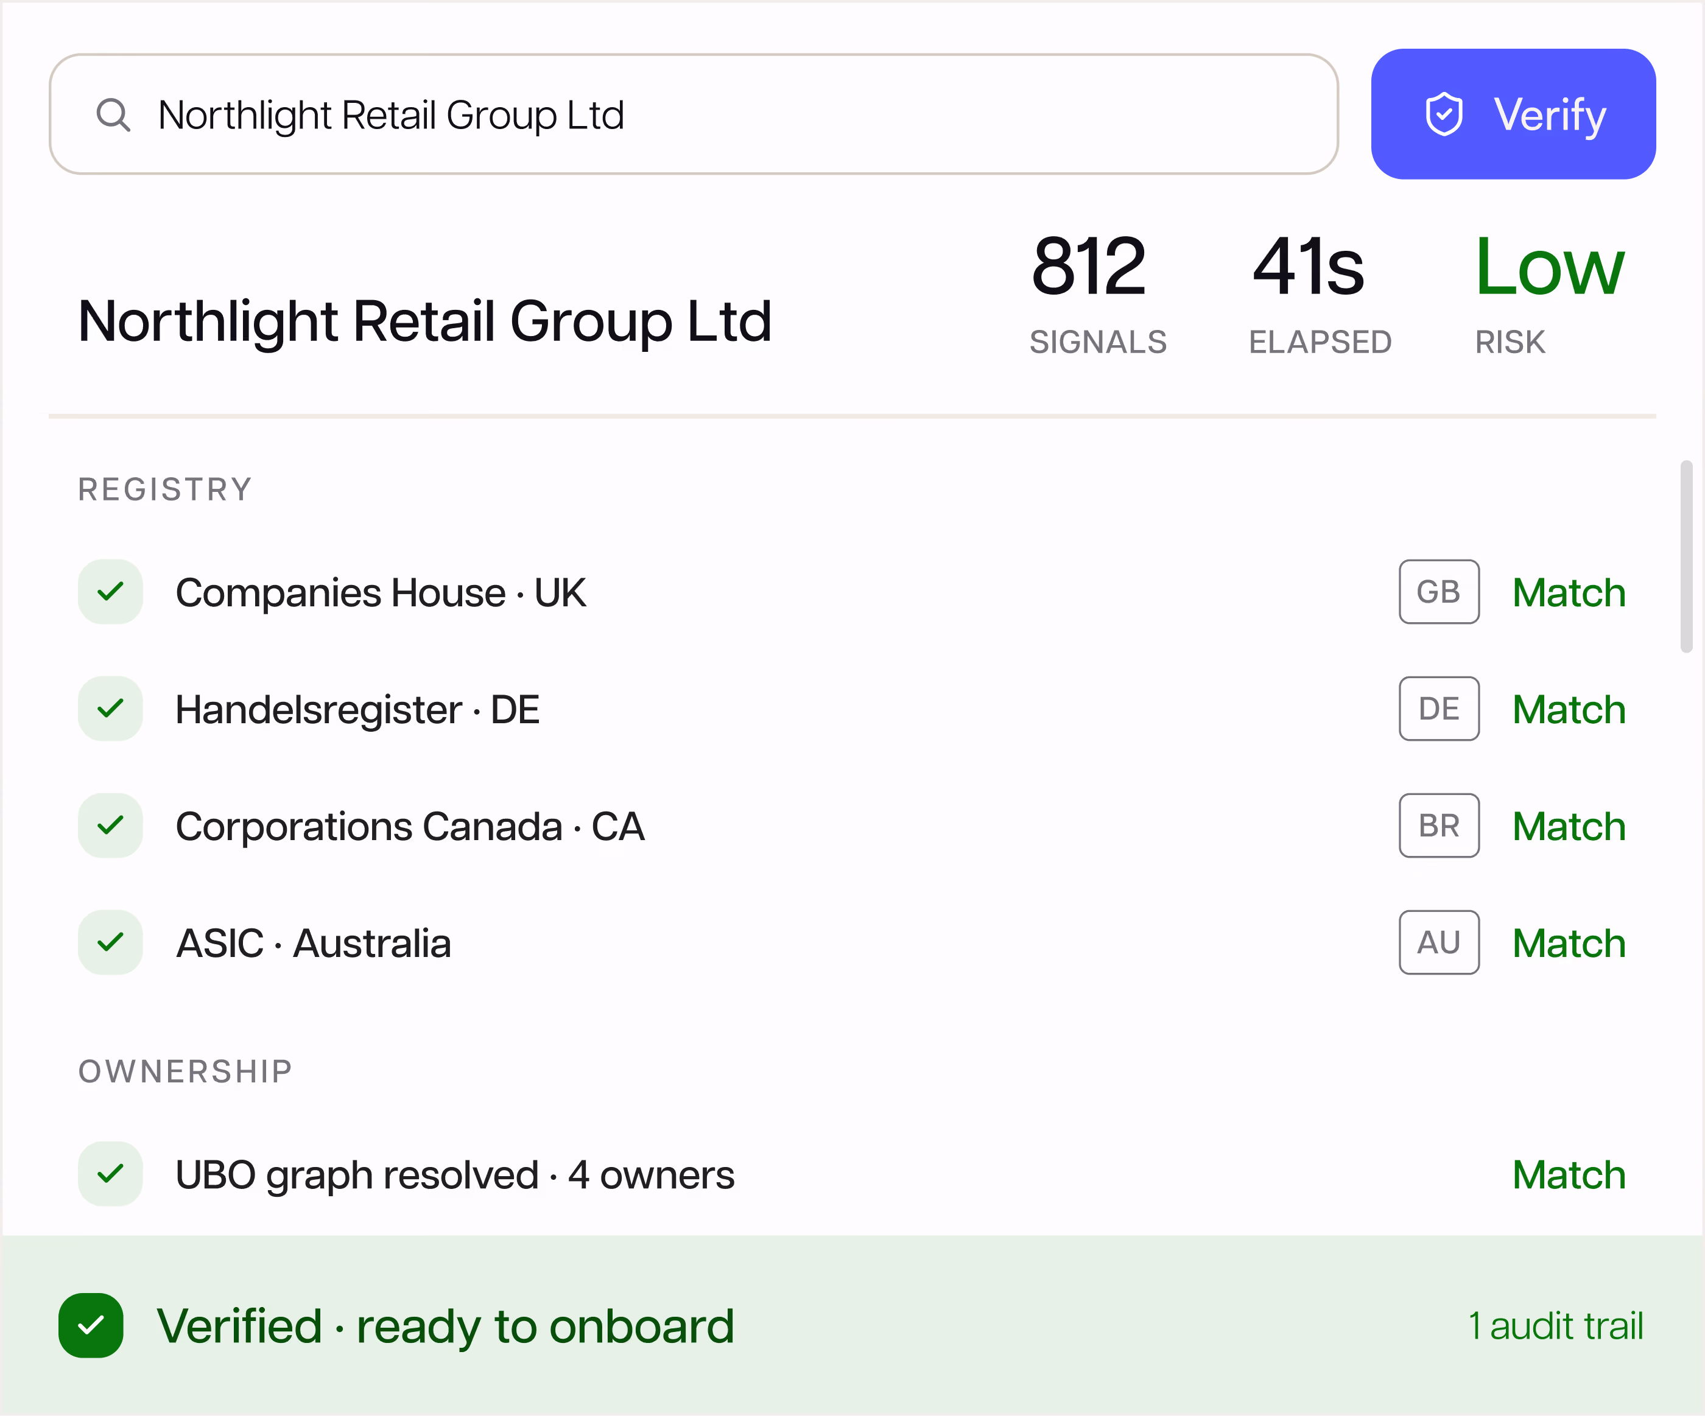Click the ELAPSED label
The image size is (1705, 1416).
[x=1320, y=342]
